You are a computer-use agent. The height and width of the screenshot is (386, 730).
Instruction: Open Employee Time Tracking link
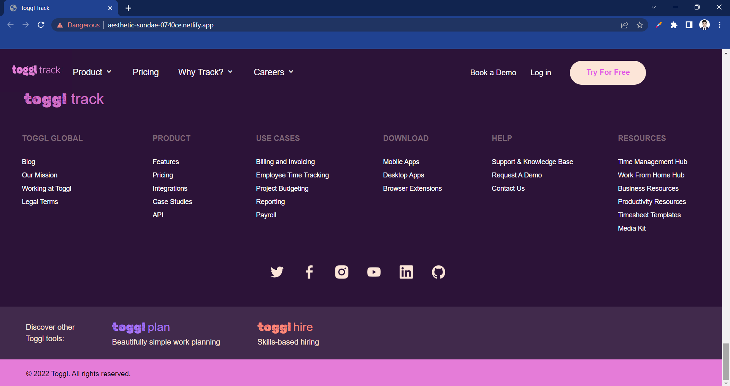(292, 175)
